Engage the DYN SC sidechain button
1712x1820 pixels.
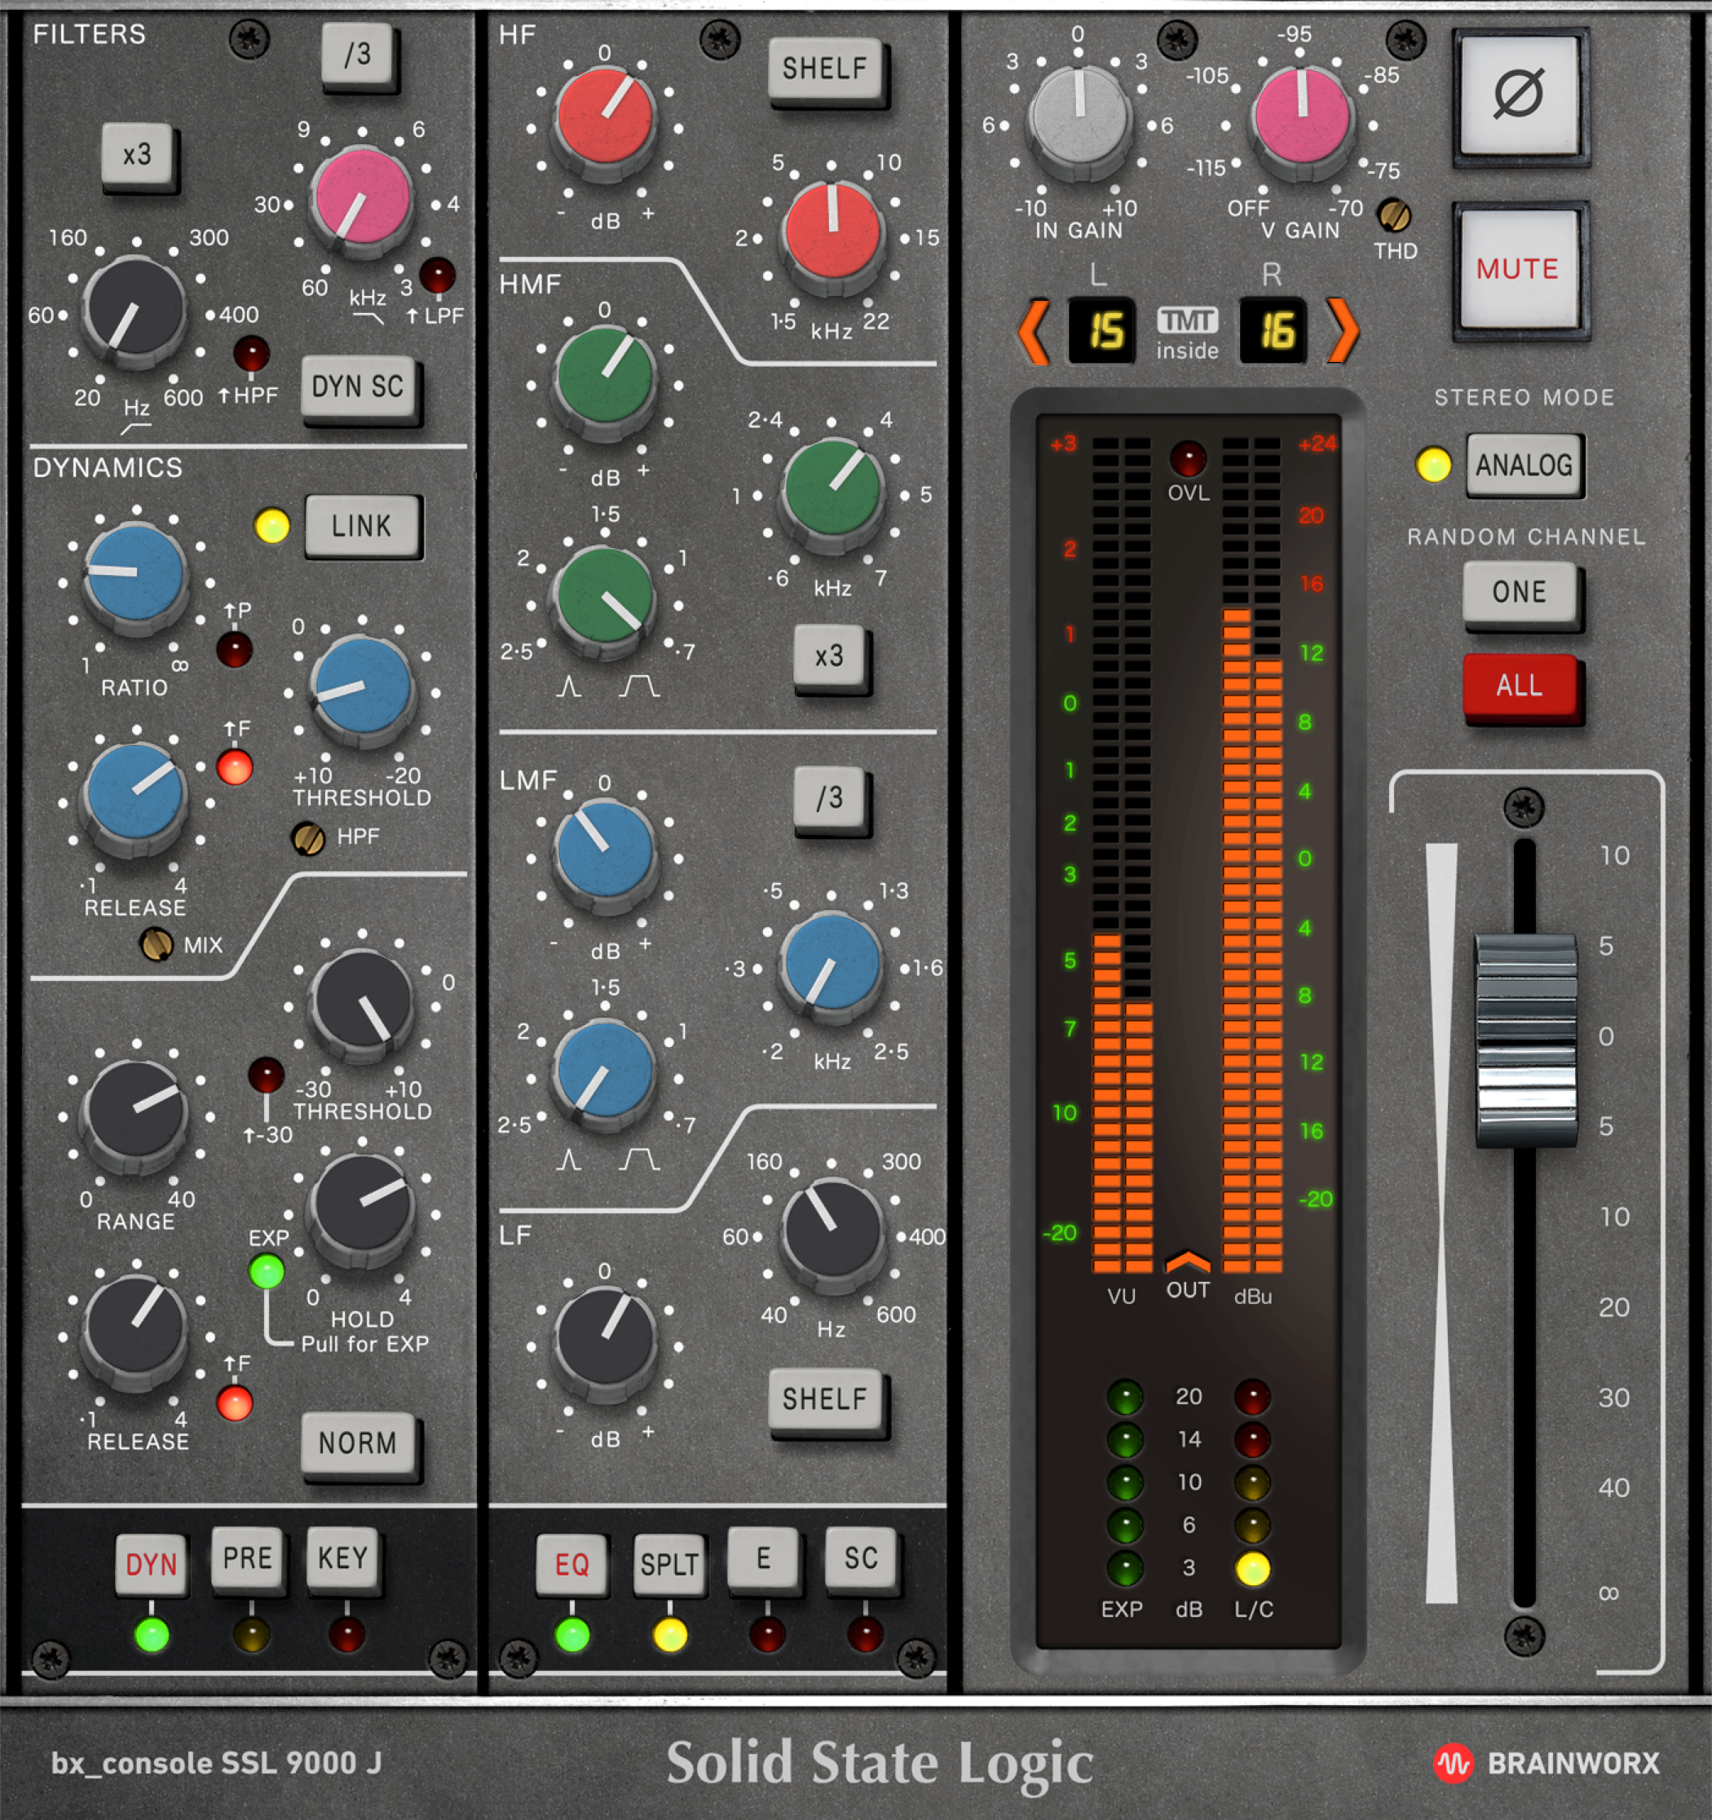point(360,387)
